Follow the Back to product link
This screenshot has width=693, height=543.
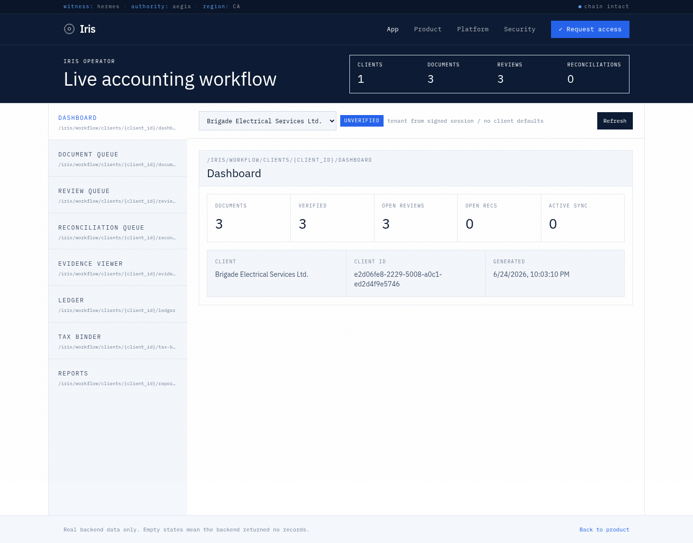[604, 530]
